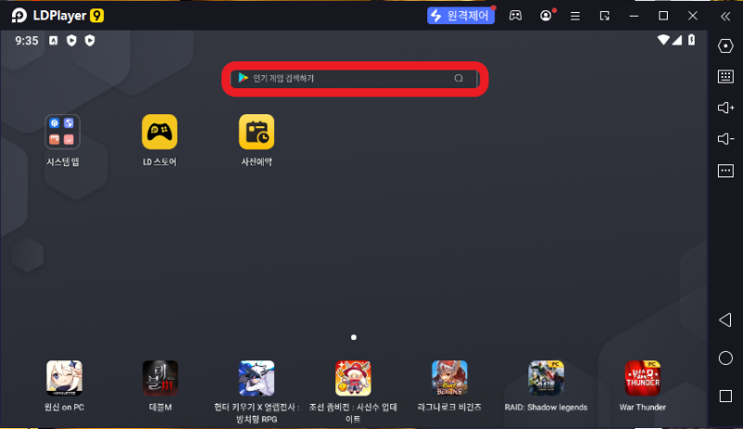
Task: Open the hexagon settings icon in sidebar
Action: (x=725, y=45)
